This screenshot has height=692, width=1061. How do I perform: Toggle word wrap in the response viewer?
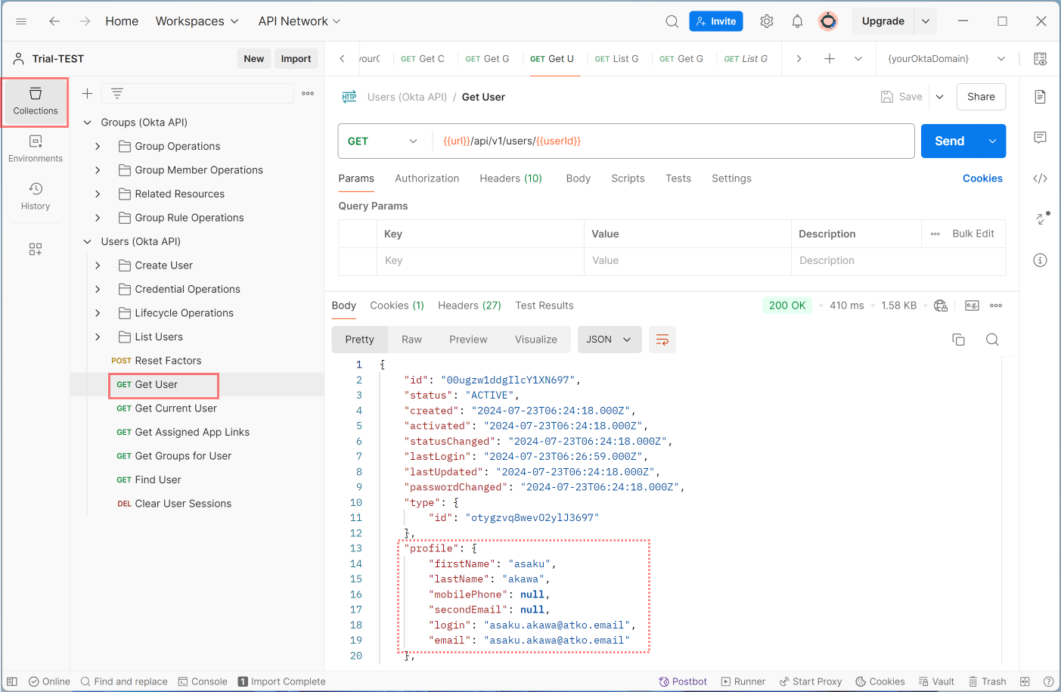click(662, 340)
